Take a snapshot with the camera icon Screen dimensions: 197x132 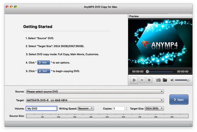(158, 80)
